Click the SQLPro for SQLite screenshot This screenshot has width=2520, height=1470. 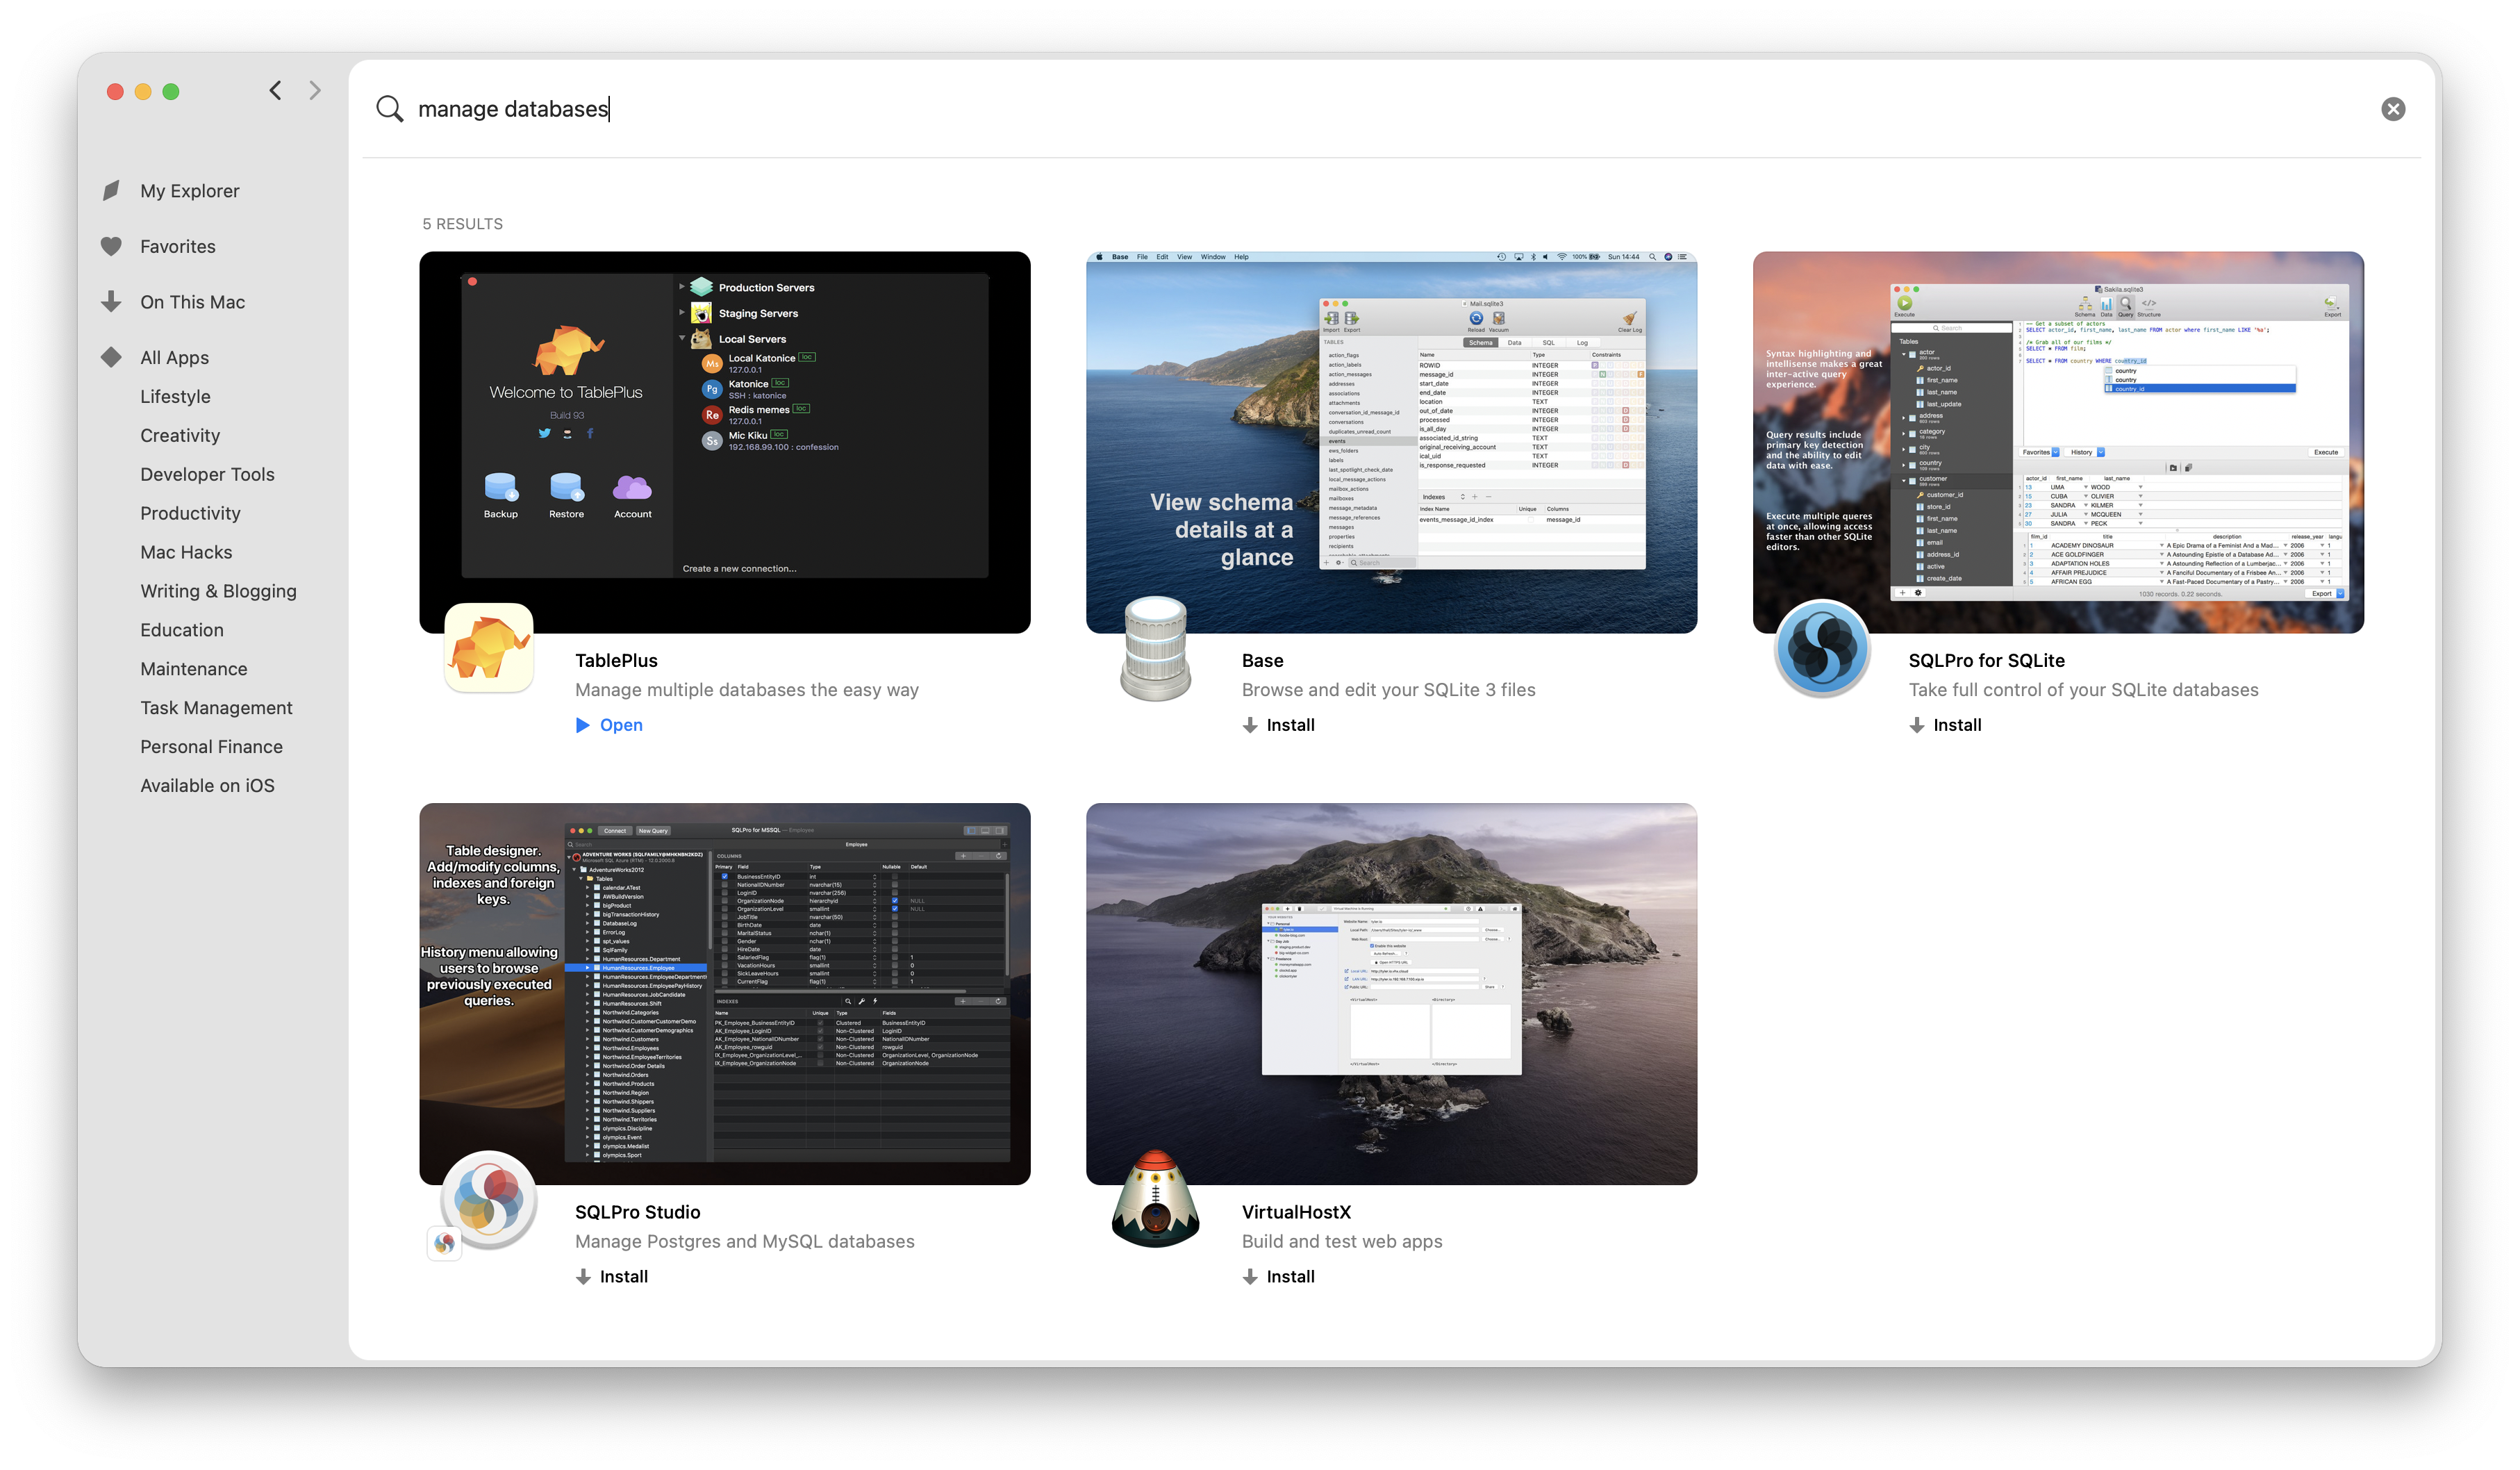click(2058, 442)
